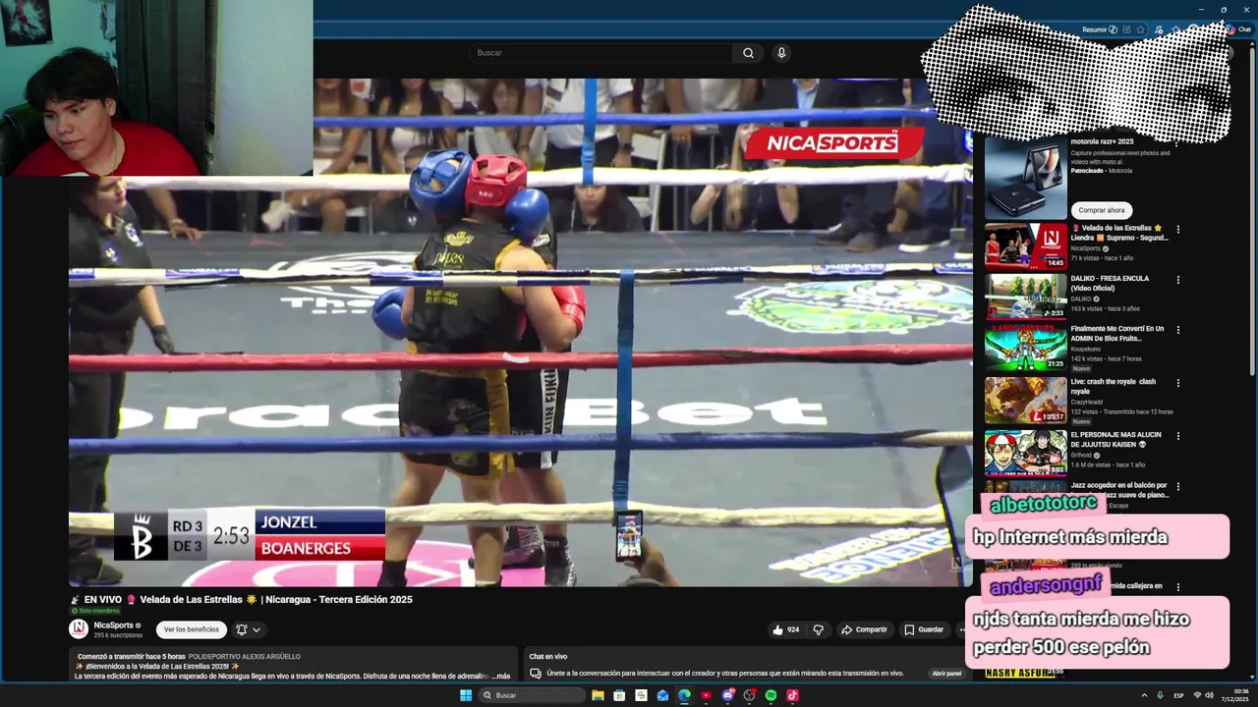
Task: Open 'Finalmente Me Convertí En Un ADMIN' video title
Action: point(1117,334)
